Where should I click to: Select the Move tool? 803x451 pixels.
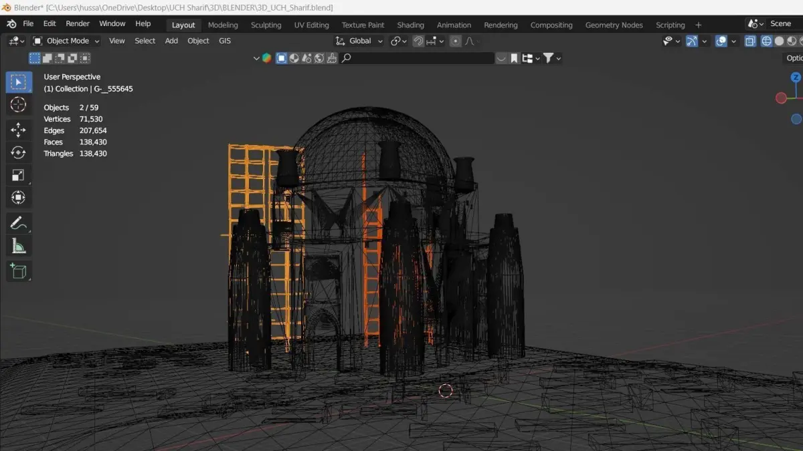pyautogui.click(x=18, y=130)
